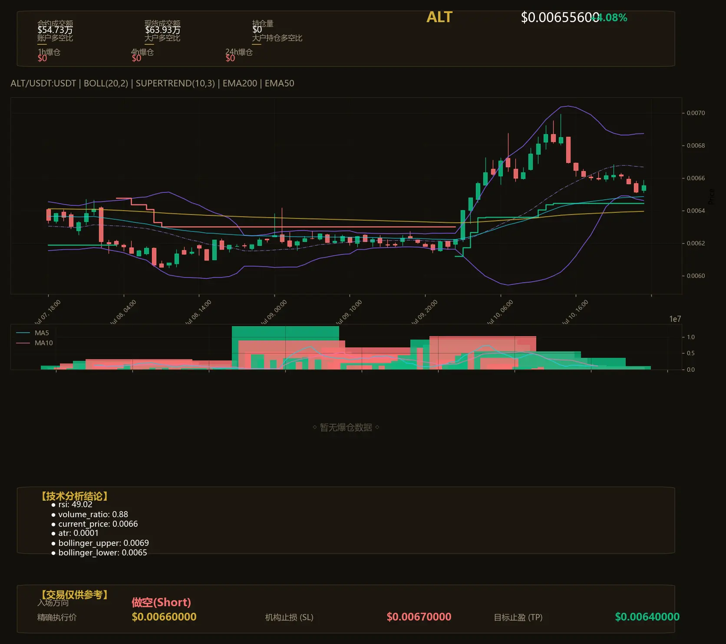Click the rsi: 49.02 line
726x644 pixels.
click(x=75, y=505)
